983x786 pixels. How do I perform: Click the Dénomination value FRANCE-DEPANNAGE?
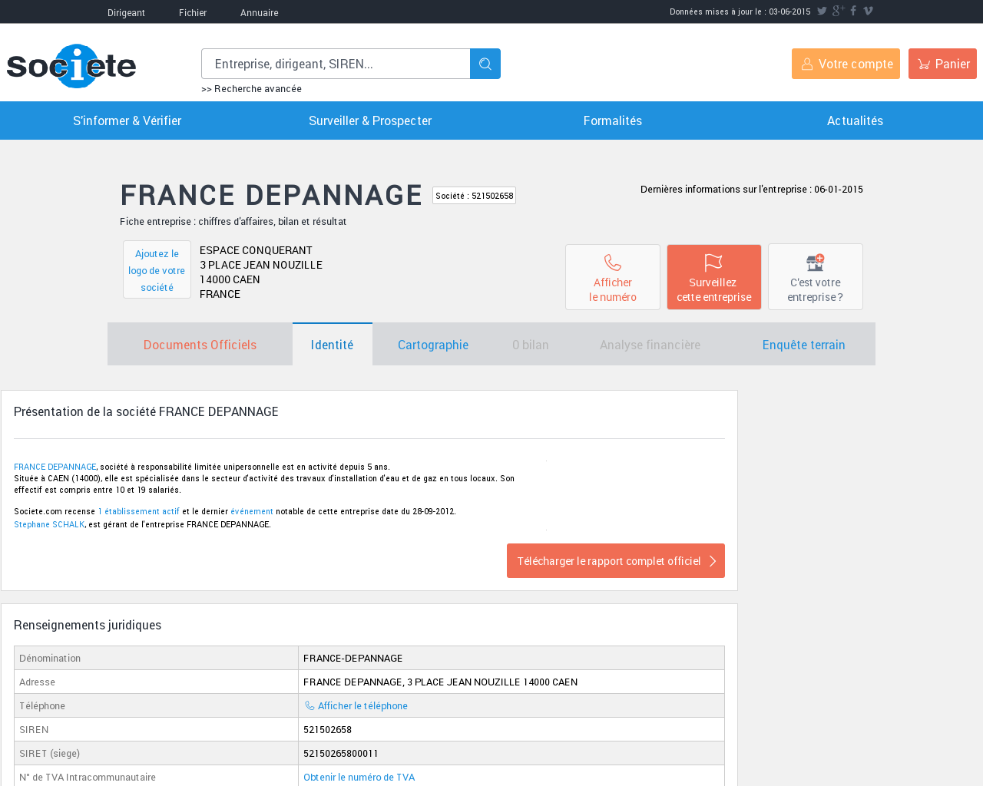(x=352, y=658)
